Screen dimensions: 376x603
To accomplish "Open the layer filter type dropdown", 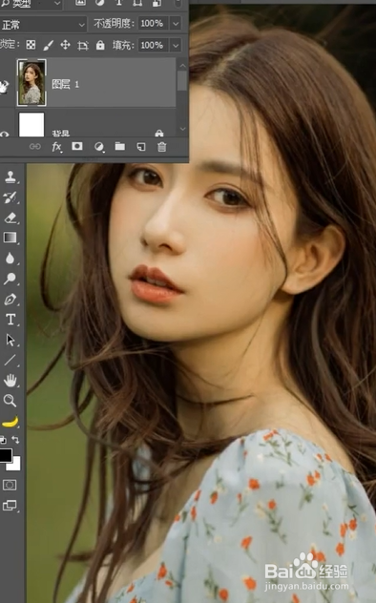I will pyautogui.click(x=31, y=4).
